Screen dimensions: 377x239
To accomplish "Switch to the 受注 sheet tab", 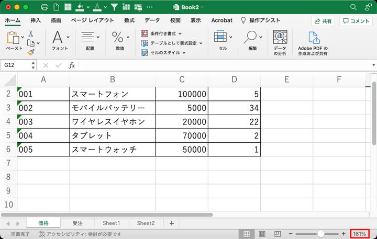I will [77, 223].
